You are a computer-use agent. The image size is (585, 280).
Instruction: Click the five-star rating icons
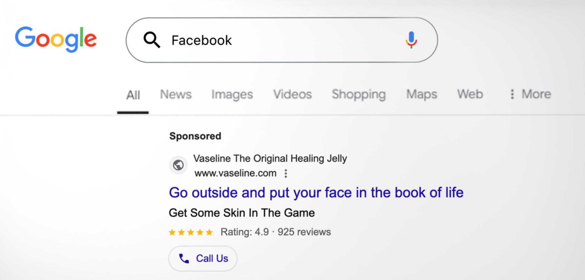coord(191,232)
